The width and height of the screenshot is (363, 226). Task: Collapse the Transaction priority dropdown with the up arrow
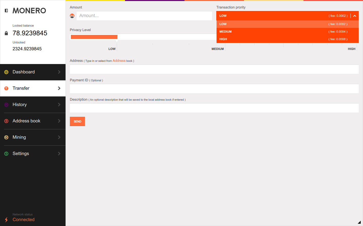(355, 16)
